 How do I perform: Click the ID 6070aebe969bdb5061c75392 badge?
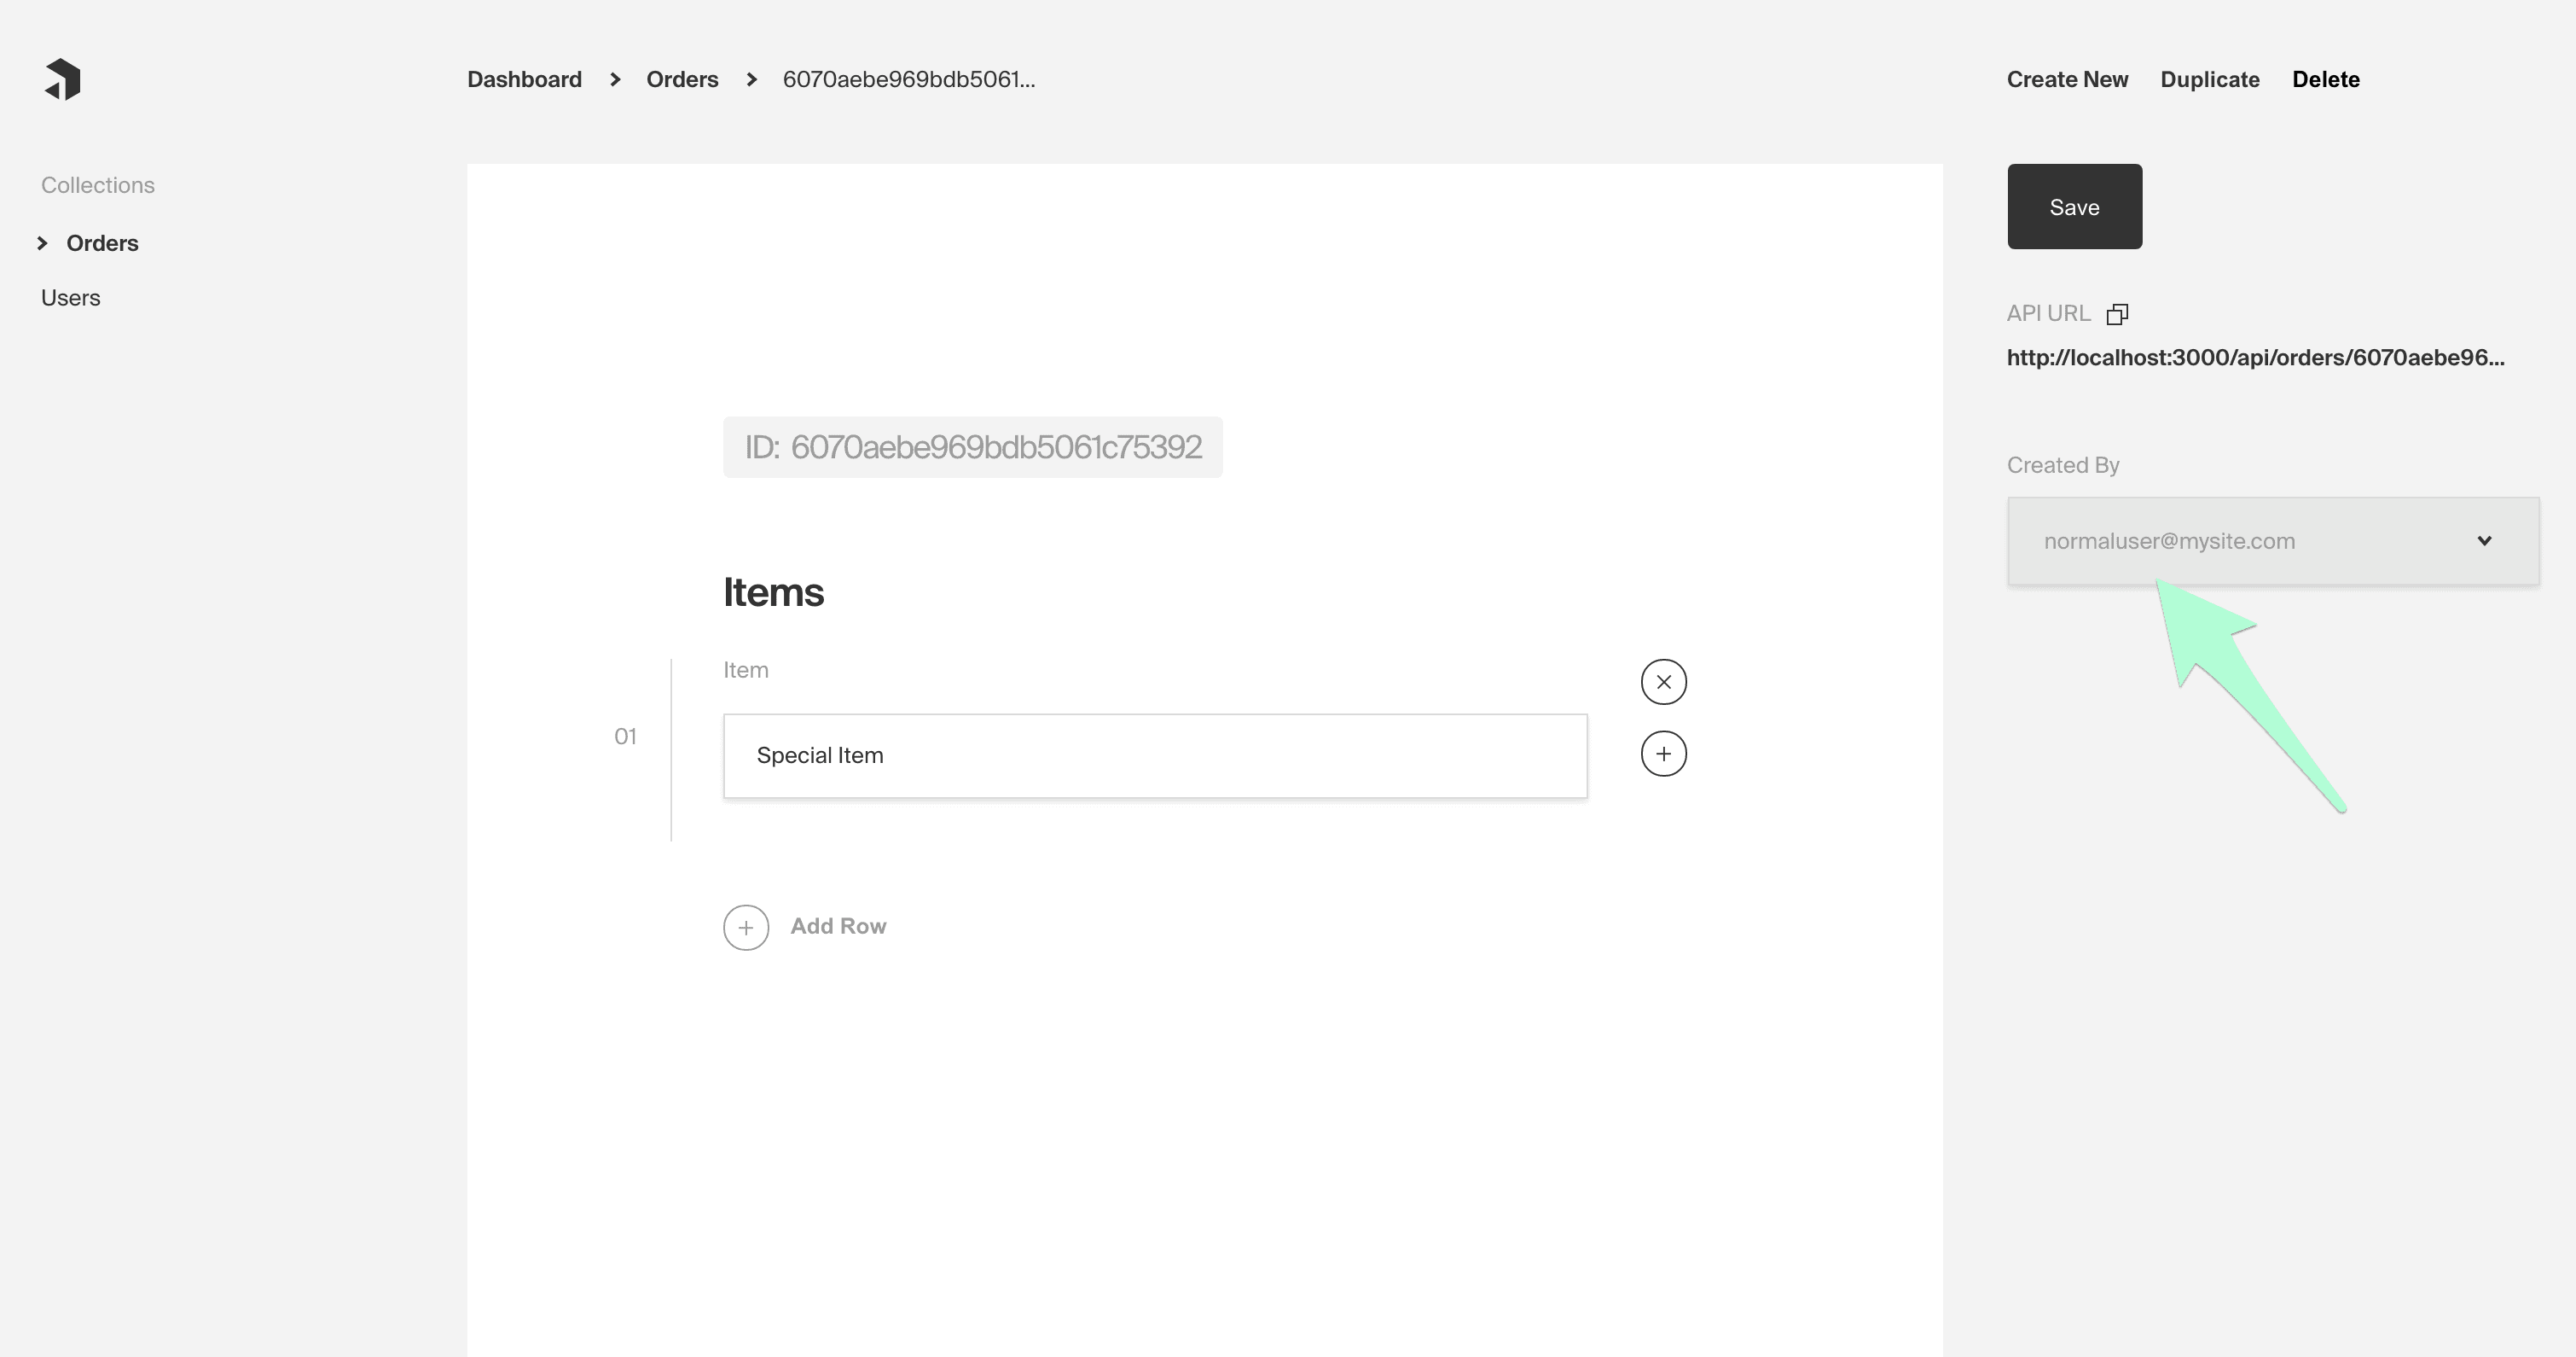pyautogui.click(x=972, y=447)
